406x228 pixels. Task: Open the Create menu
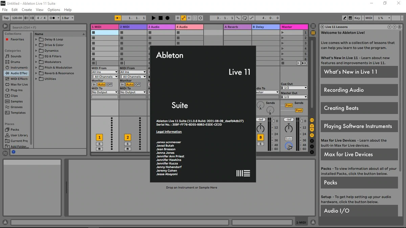click(27, 10)
